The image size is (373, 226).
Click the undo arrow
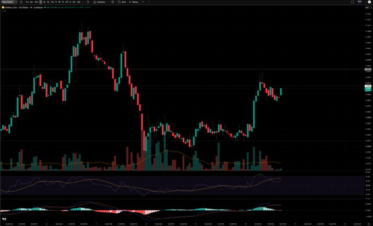click(x=143, y=2)
